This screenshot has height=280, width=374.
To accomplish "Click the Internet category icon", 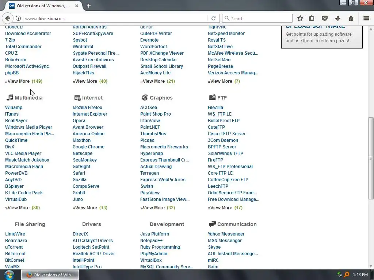I will tap(77, 98).
